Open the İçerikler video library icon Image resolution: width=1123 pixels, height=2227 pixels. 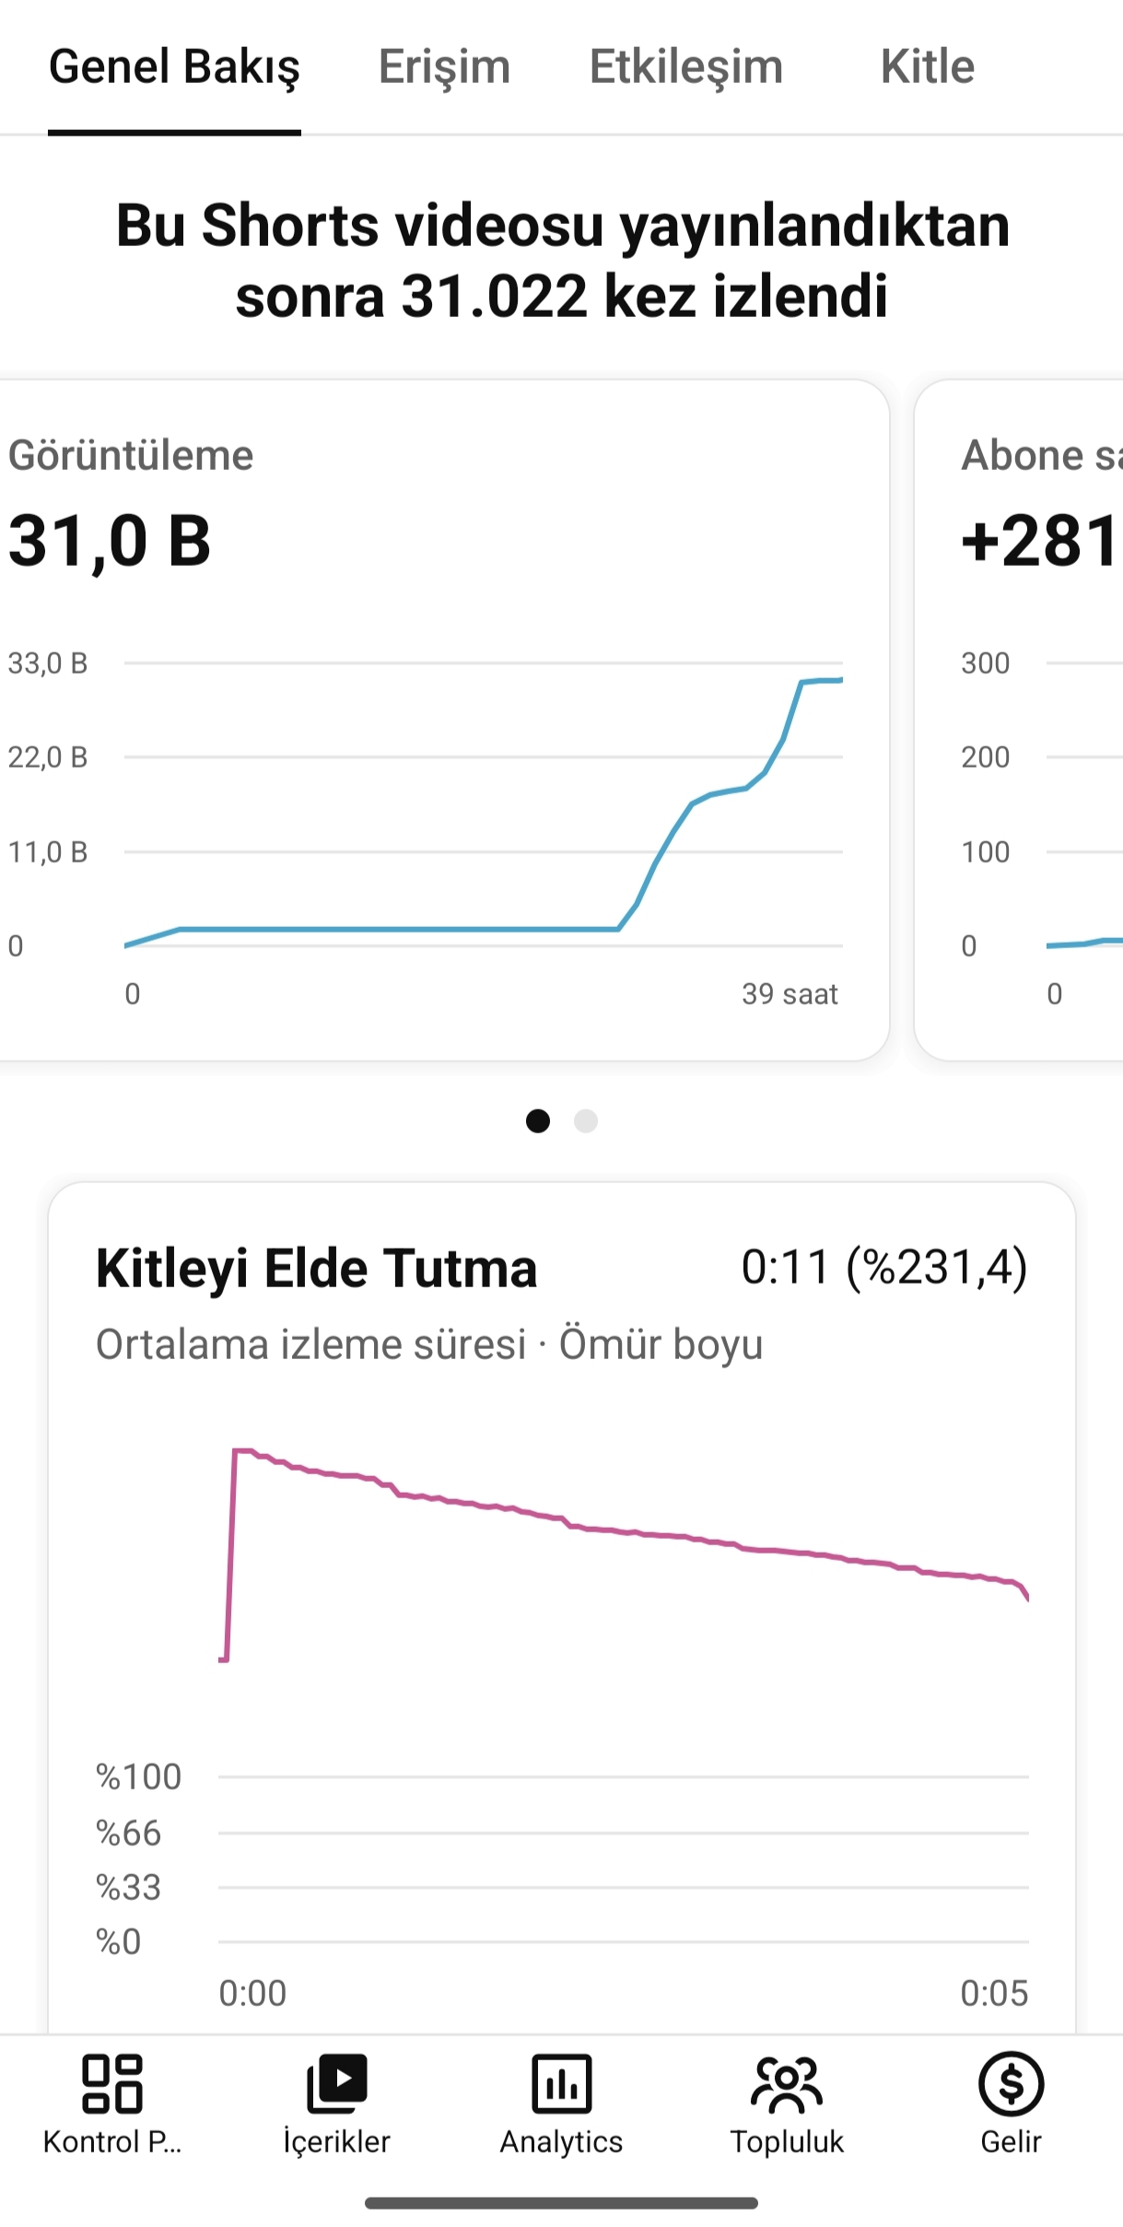pyautogui.click(x=336, y=2083)
